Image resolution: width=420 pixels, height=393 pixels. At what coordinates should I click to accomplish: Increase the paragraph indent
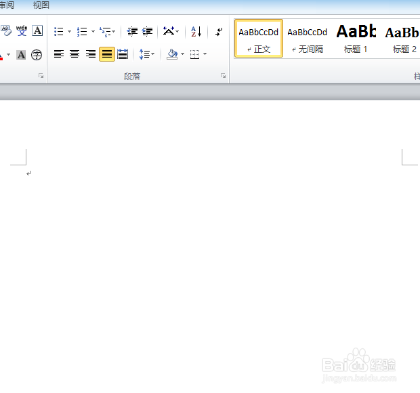[x=147, y=31]
